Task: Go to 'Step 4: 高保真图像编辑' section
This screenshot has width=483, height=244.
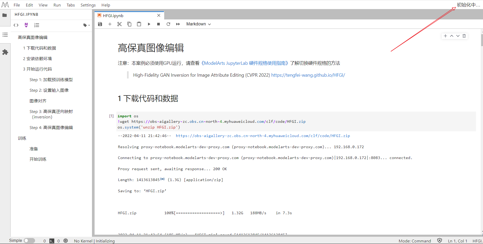Action: point(51,128)
